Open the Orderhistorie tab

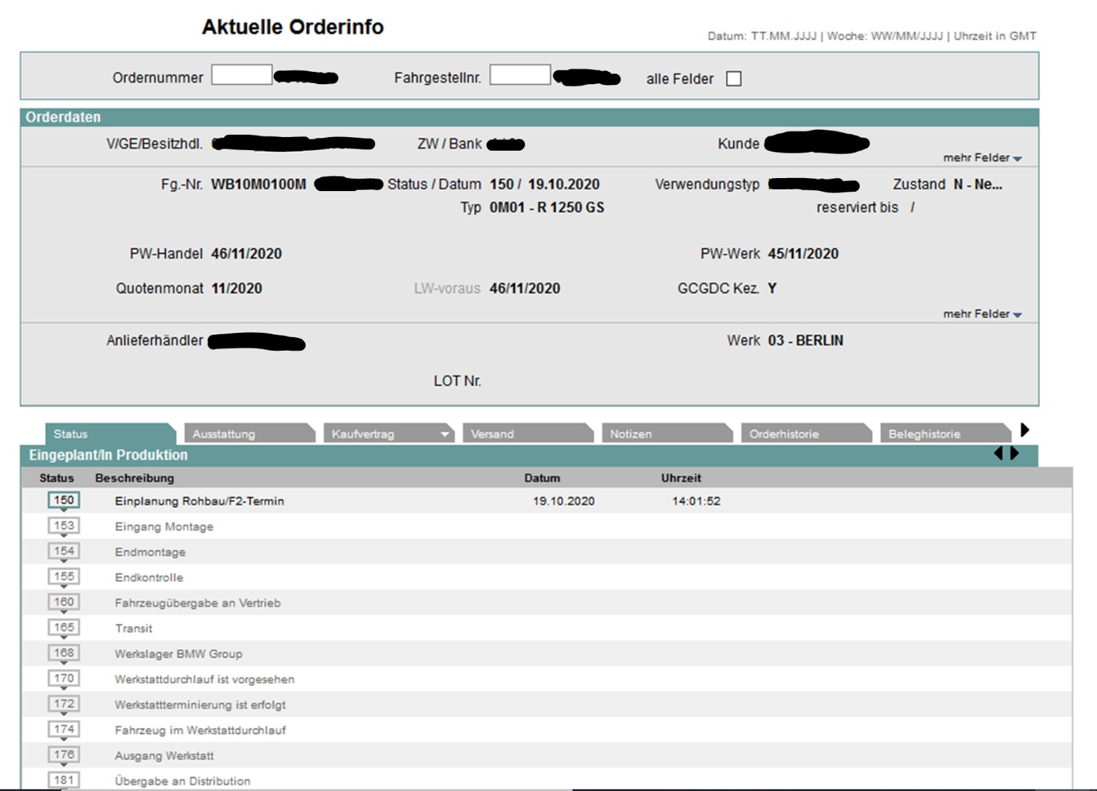[x=804, y=434]
